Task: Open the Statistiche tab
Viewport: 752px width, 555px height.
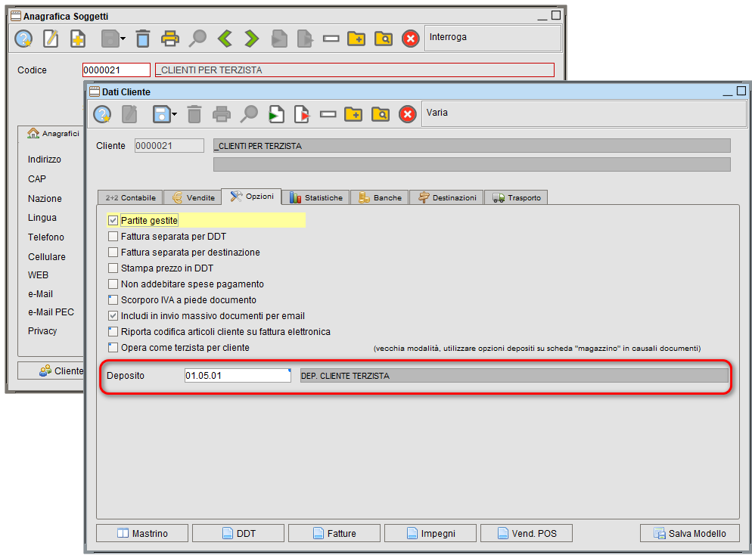Action: (315, 197)
